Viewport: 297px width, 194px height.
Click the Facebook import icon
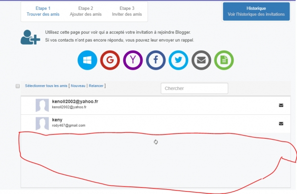click(156, 60)
